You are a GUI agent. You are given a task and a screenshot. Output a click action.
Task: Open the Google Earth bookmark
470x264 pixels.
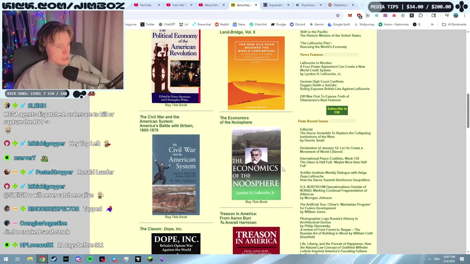[x=339, y=25]
